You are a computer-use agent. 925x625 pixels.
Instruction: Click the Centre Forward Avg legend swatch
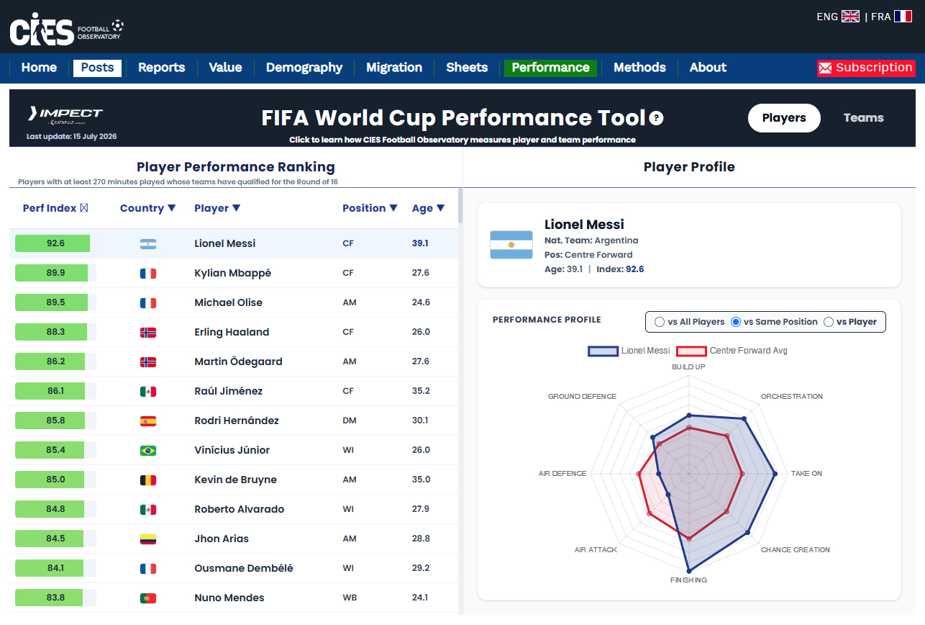(x=691, y=351)
